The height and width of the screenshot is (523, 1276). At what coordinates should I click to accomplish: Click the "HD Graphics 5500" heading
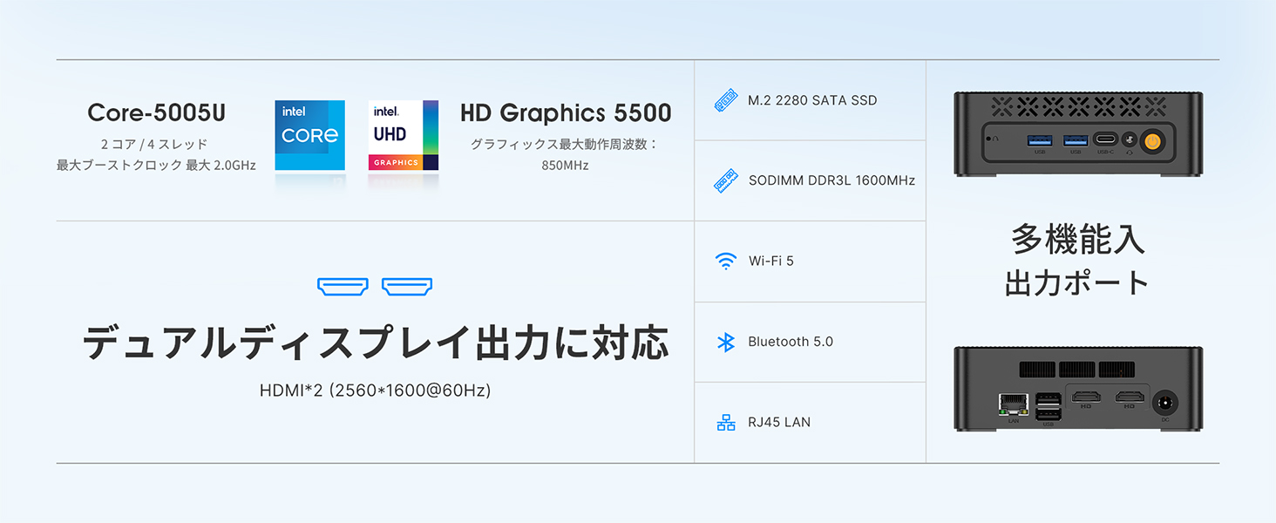pos(566,112)
